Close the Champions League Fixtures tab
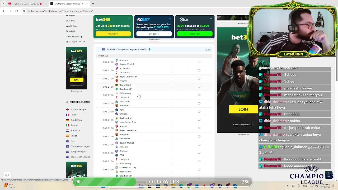Image resolution: width=338 pixels, height=190 pixels. point(87,4)
